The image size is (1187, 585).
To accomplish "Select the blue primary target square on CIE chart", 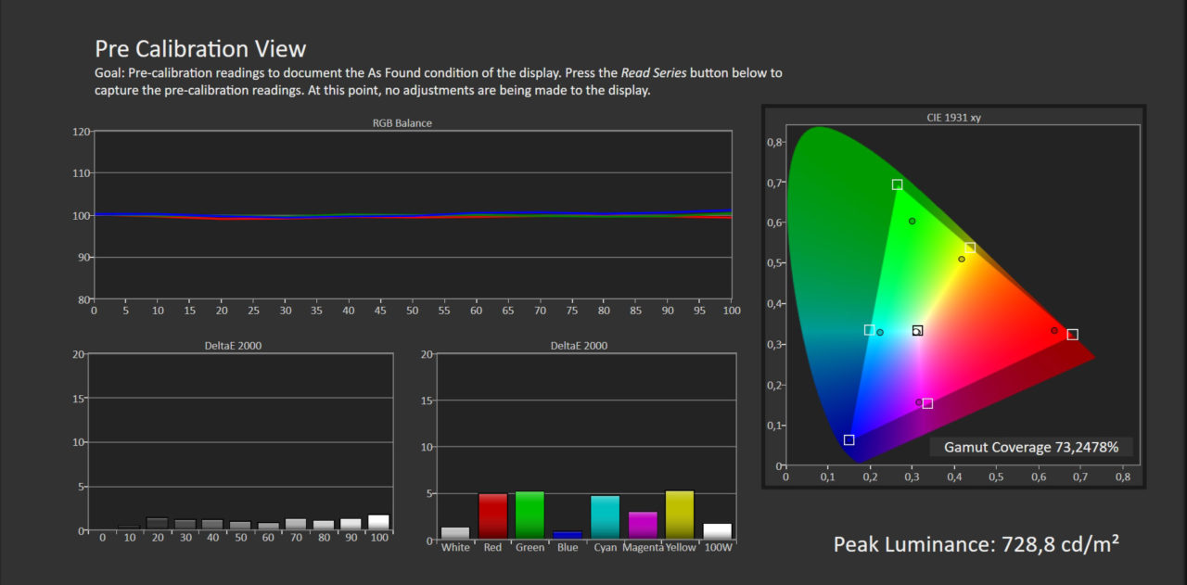I will coord(849,440).
